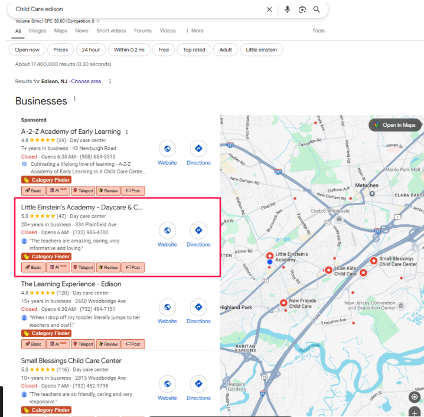
Task: Toggle the Open now filter chip
Action: pos(27,50)
